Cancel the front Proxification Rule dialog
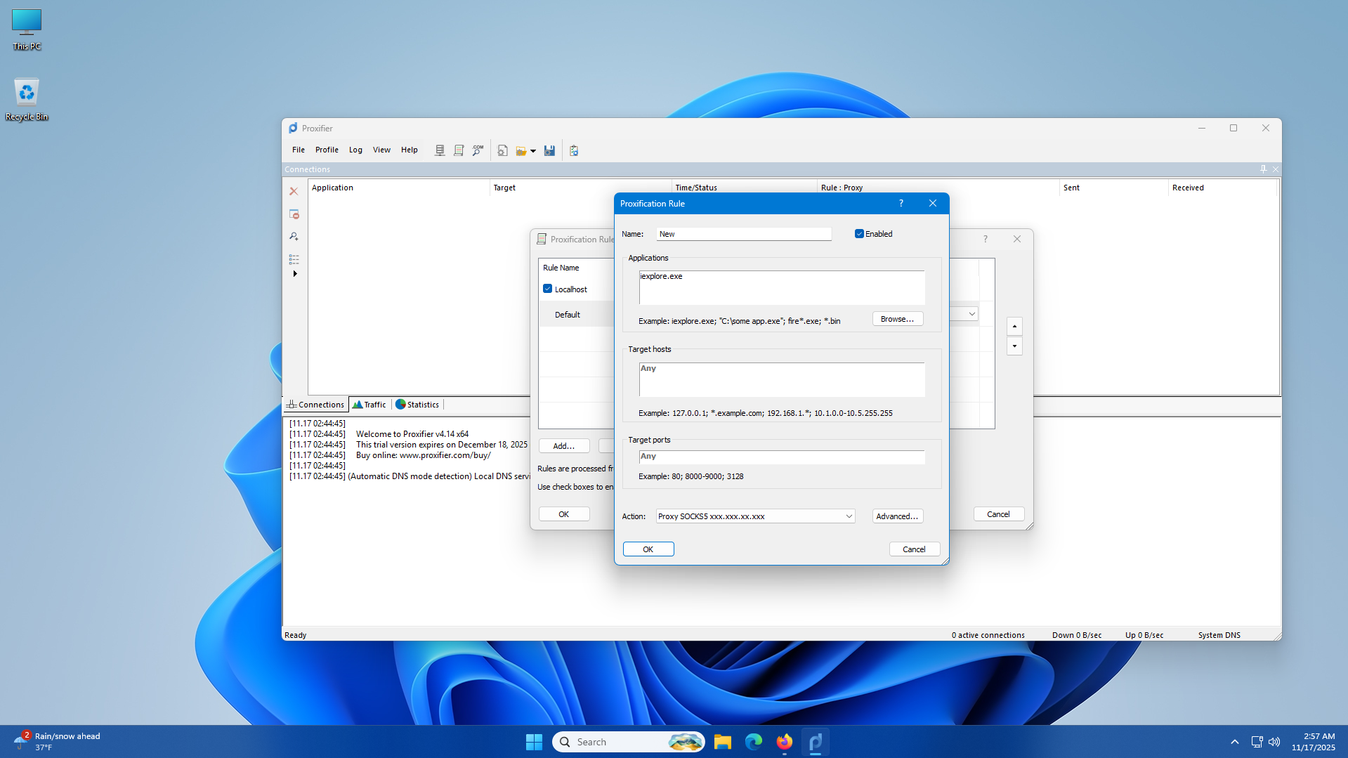 [914, 549]
